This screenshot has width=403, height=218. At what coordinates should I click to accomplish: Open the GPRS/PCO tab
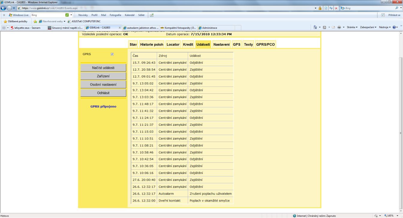pos(265,44)
